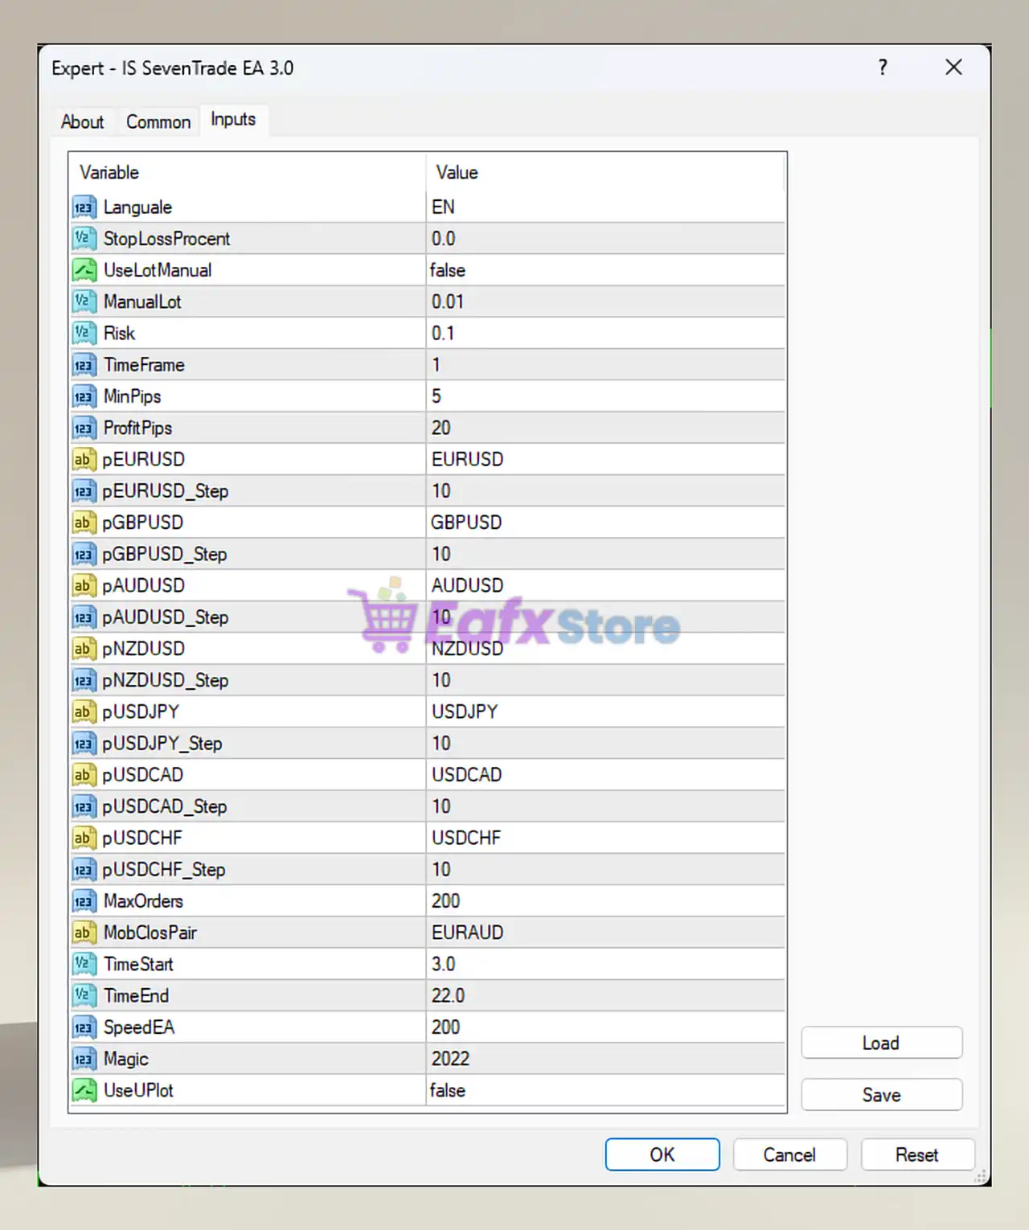The width and height of the screenshot is (1029, 1230).
Task: Click the integer icon beside pNZDUSD_Step
Action: click(x=84, y=680)
